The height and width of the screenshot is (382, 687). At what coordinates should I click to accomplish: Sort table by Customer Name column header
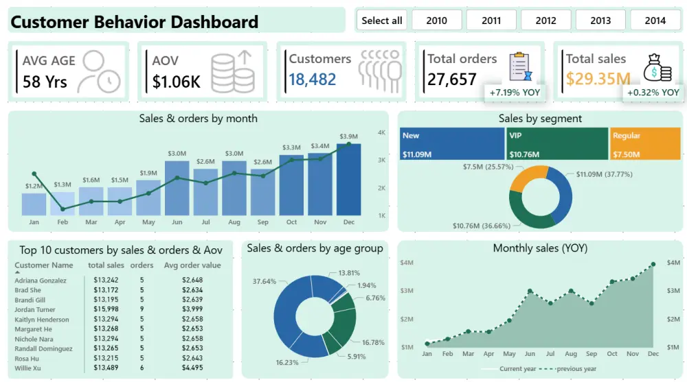pos(44,265)
